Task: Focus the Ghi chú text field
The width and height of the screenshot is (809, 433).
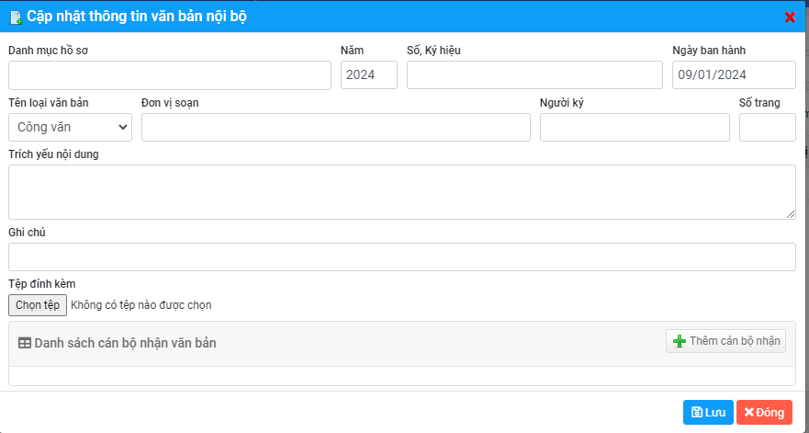Action: pos(401,257)
